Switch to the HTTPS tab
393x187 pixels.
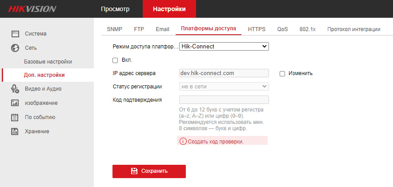[257, 29]
